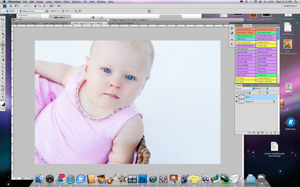Click the Hand tool in application bar

coord(35,6)
